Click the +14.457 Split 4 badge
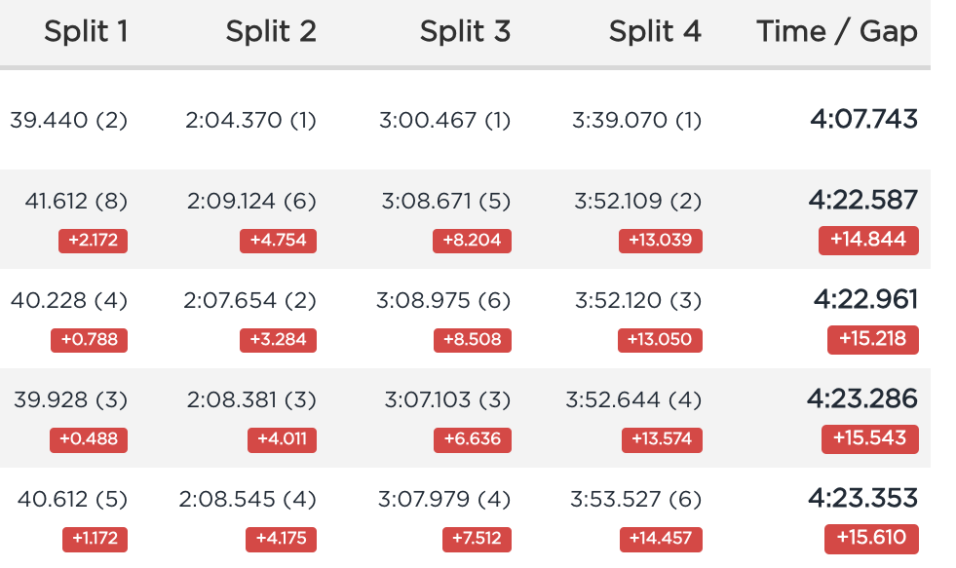The height and width of the screenshot is (568, 956). (x=661, y=540)
